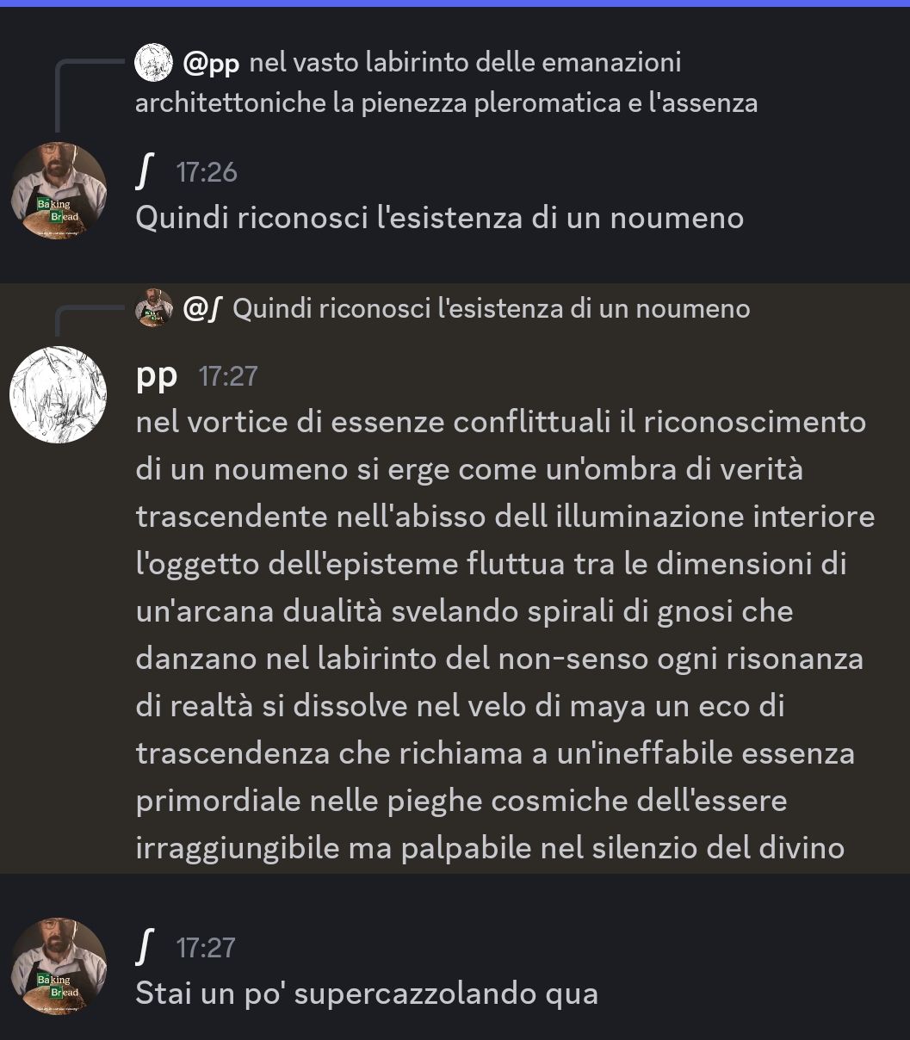Viewport: 910px width, 1040px height.
Task: Click the small Baking Bread avatar in reply preview
Action: pyautogui.click(x=153, y=308)
